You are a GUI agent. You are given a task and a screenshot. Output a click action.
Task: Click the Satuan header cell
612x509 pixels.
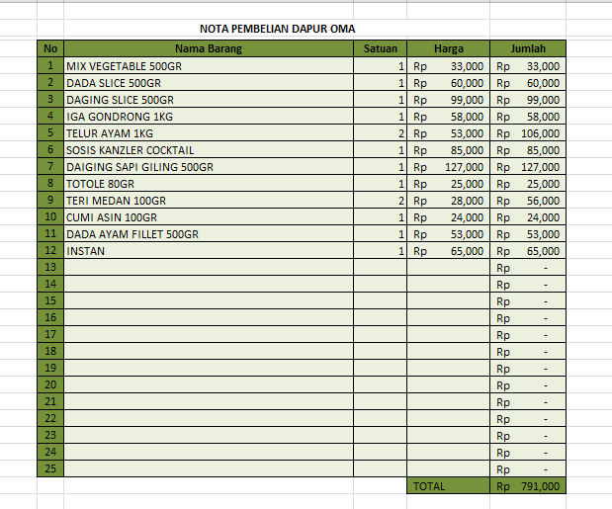point(380,48)
